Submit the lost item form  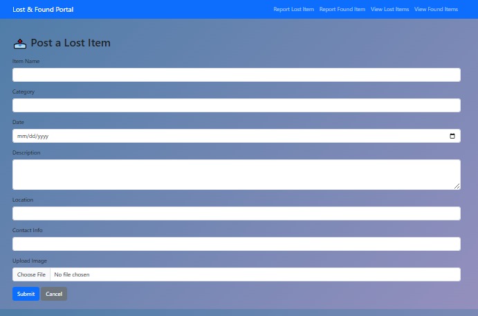pos(26,294)
